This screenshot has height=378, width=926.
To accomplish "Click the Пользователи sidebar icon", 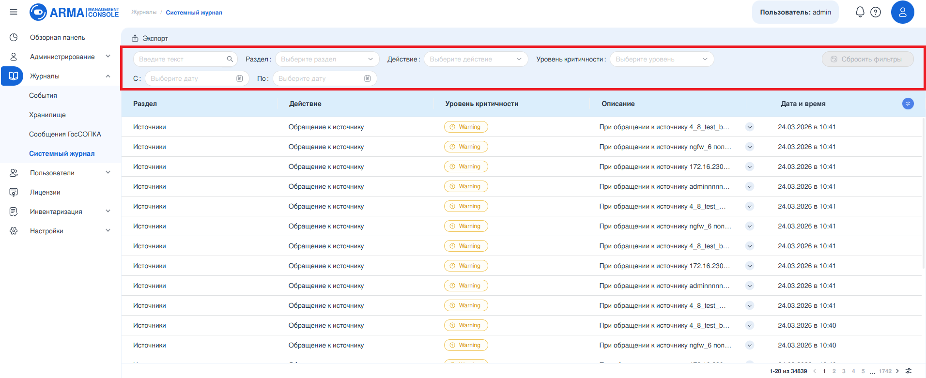I will click(x=14, y=173).
